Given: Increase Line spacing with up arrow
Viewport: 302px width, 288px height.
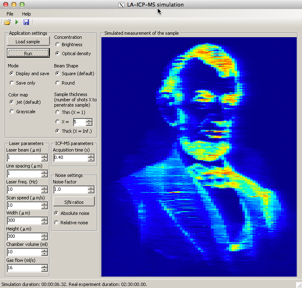Looking at the screenshot, I should pyautogui.click(x=45, y=172).
